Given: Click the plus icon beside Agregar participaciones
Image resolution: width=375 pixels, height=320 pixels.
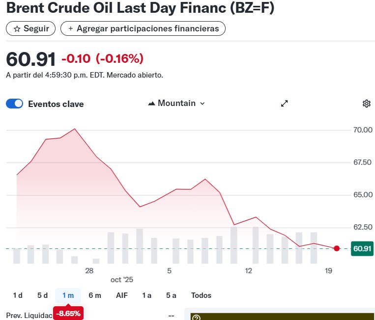Looking at the screenshot, I should (x=71, y=29).
